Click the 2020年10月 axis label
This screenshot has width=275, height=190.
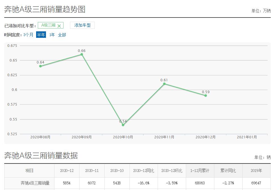point(123,137)
